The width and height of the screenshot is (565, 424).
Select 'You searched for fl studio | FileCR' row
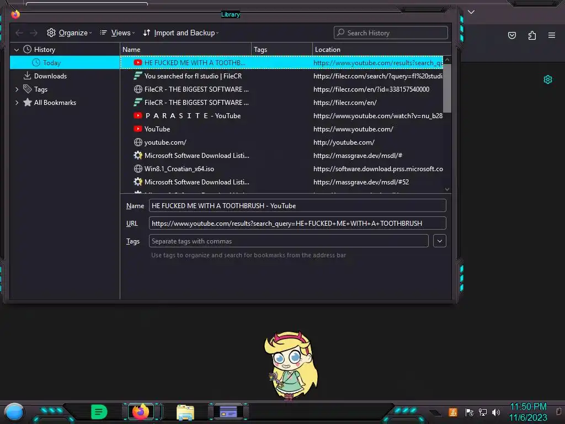coord(281,76)
